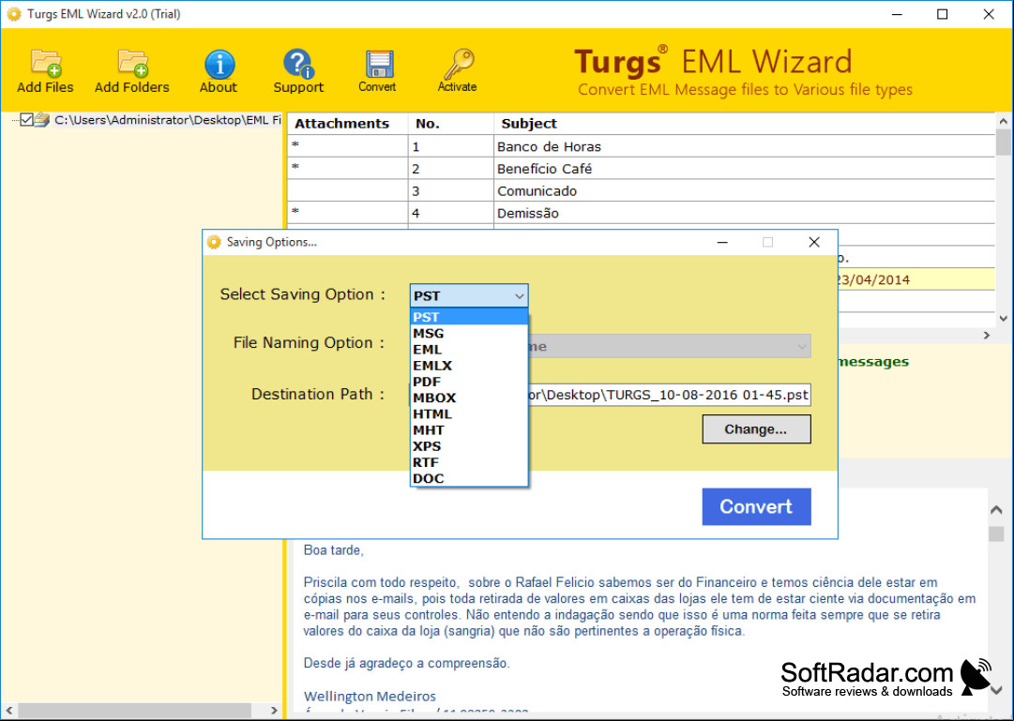Minimize the Saving Options dialog
Image resolution: width=1014 pixels, height=721 pixels.
click(722, 242)
